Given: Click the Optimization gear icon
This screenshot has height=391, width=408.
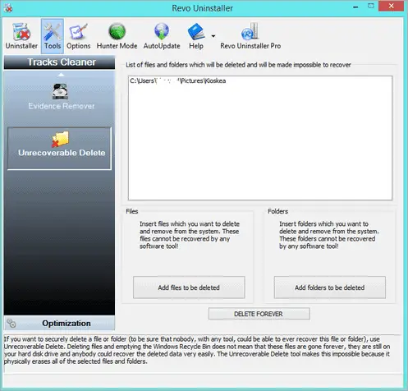Looking at the screenshot, I should (x=11, y=323).
